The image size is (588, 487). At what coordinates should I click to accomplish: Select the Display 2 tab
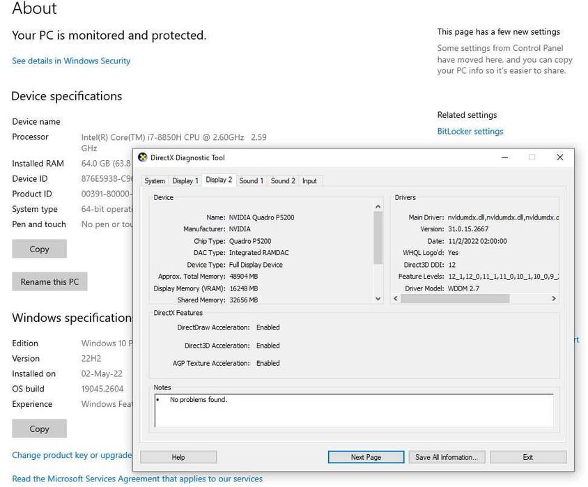219,180
